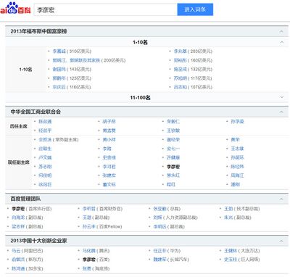Open the 李嘉诚 (310亿美元) link

(x=59, y=51)
